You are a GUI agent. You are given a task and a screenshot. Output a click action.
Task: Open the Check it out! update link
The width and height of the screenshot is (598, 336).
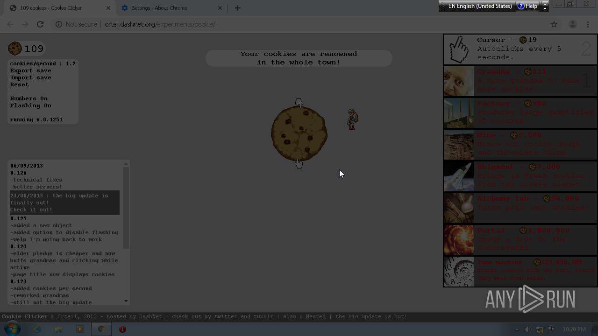pyautogui.click(x=31, y=210)
